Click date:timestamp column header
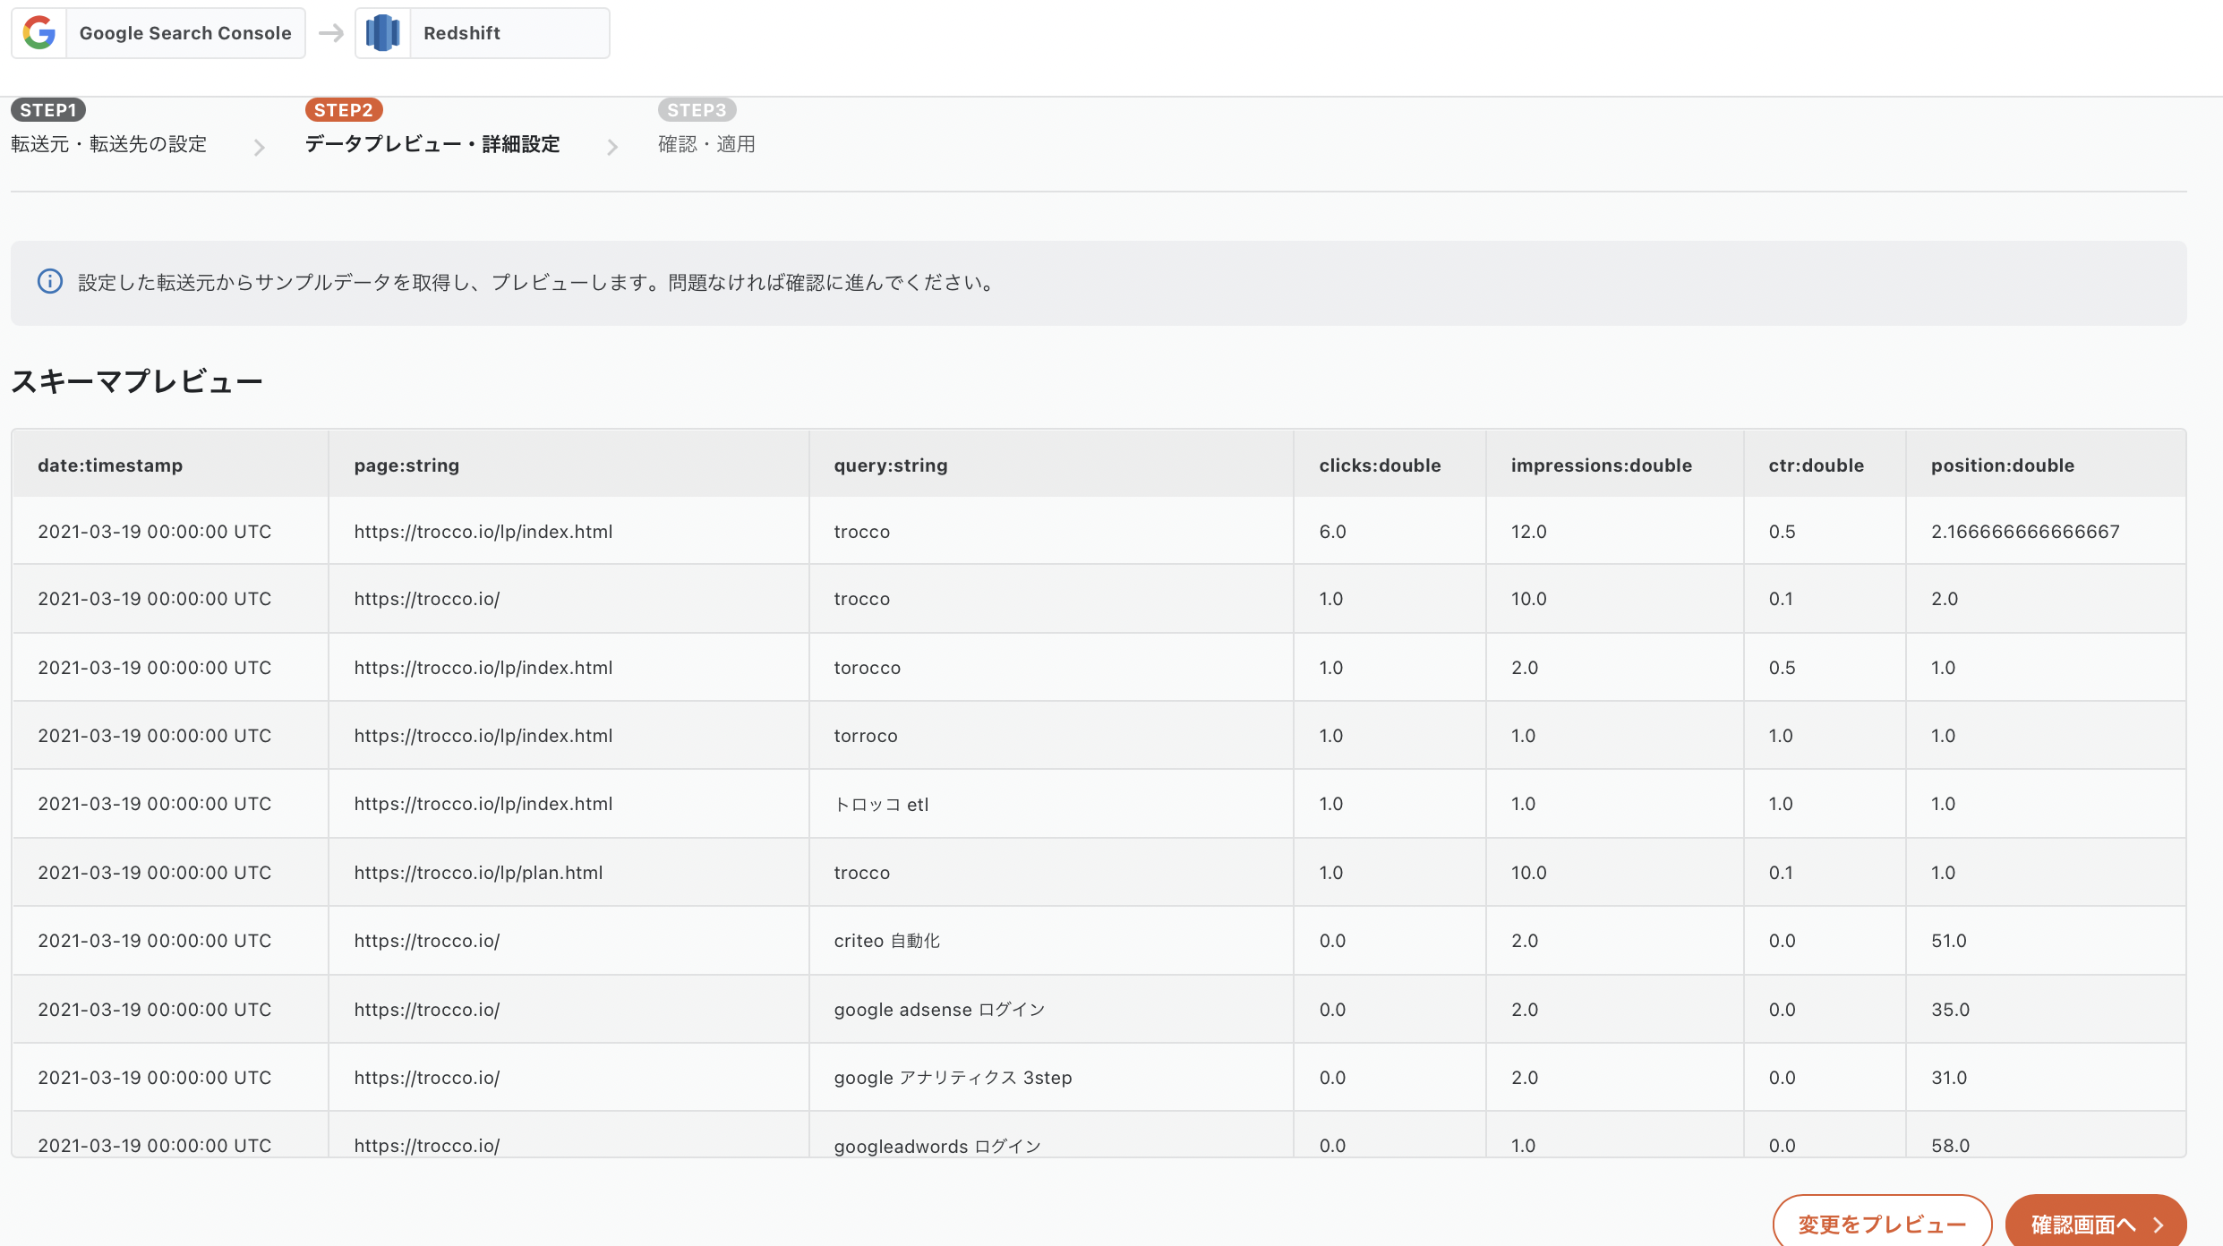The width and height of the screenshot is (2223, 1246). tap(110, 465)
